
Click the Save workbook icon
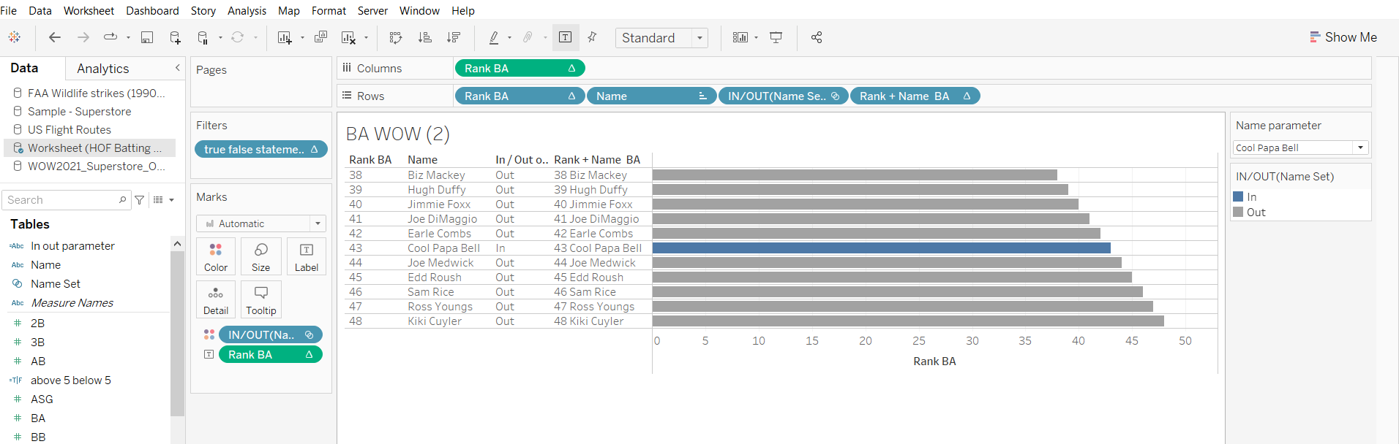[x=147, y=37]
